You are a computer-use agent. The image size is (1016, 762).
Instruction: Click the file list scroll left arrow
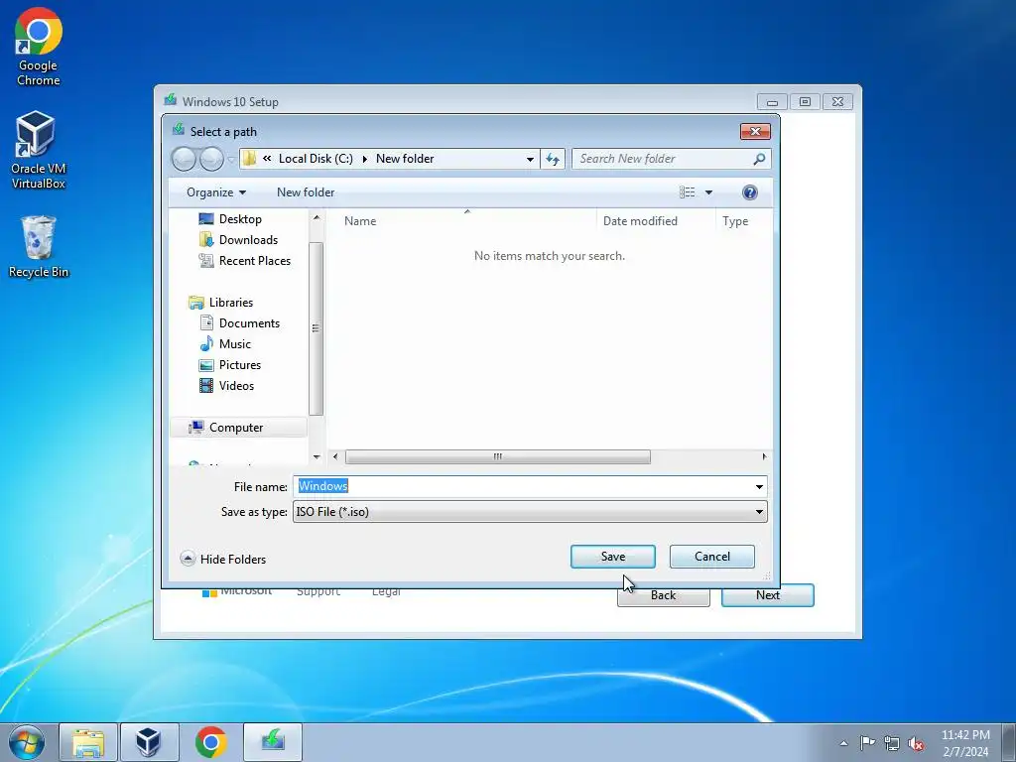pyautogui.click(x=335, y=456)
